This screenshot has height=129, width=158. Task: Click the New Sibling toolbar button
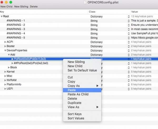[21, 7]
